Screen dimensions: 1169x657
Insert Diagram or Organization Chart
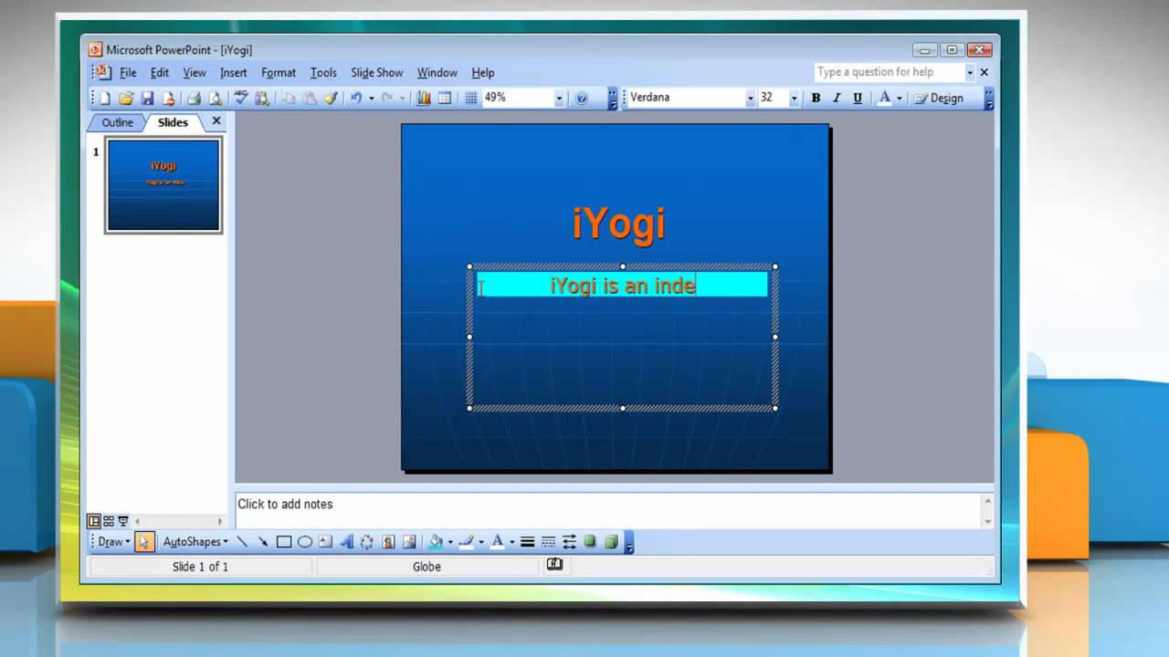click(367, 542)
